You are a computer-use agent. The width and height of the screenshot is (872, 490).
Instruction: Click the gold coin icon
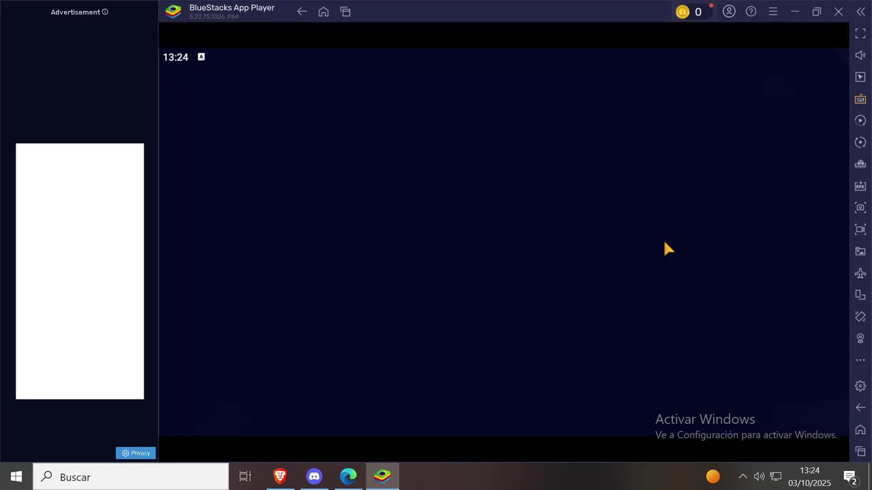pos(683,12)
